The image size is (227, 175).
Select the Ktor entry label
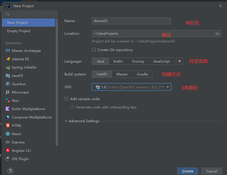[x=15, y=101]
